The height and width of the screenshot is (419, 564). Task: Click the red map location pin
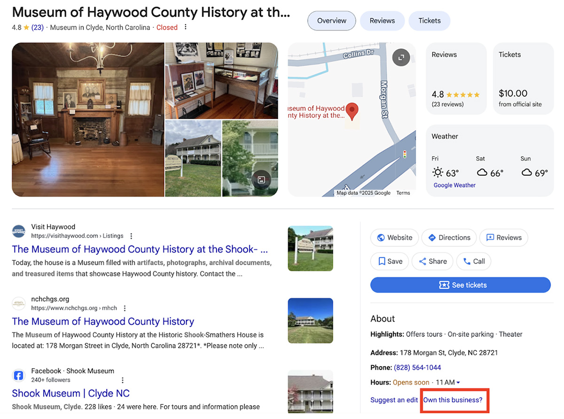(352, 112)
